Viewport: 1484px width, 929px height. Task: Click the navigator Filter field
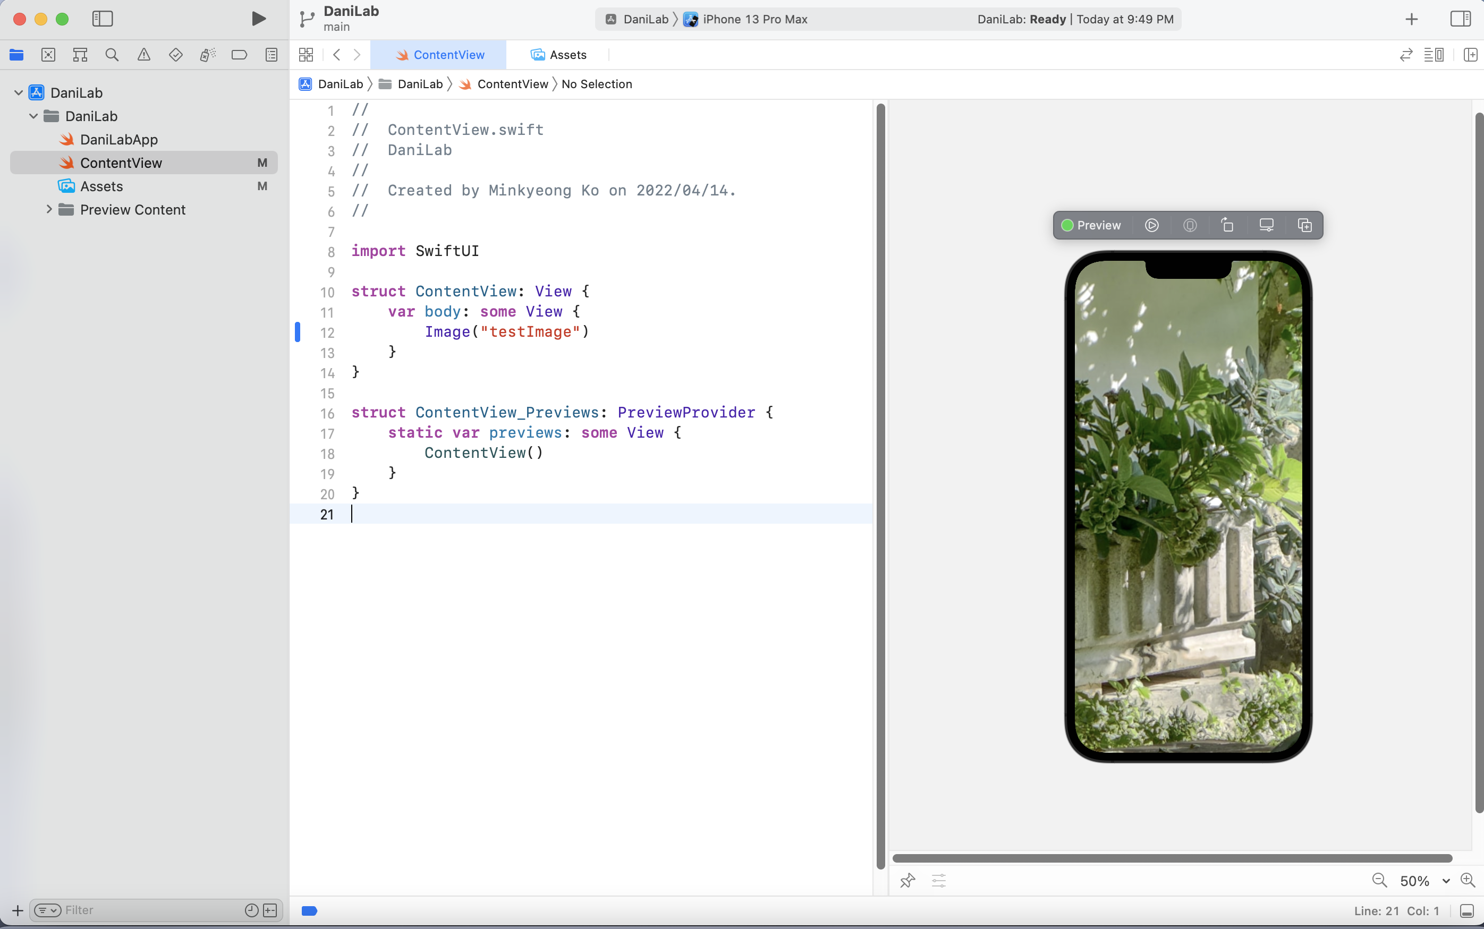pos(150,910)
